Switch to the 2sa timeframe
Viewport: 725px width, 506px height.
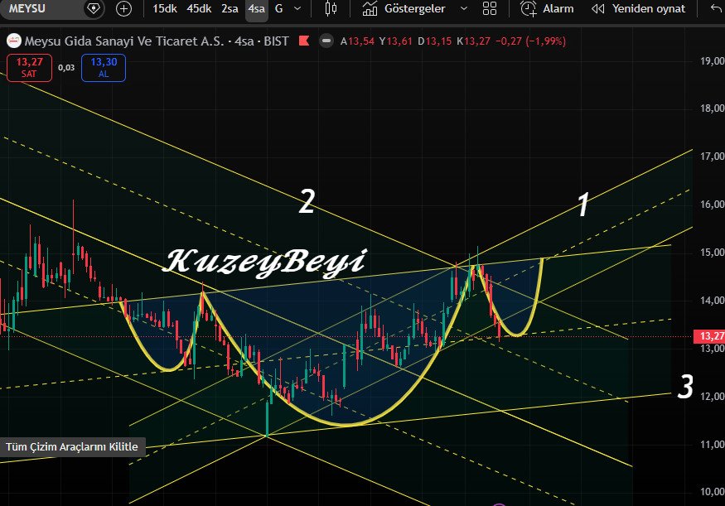click(x=230, y=8)
